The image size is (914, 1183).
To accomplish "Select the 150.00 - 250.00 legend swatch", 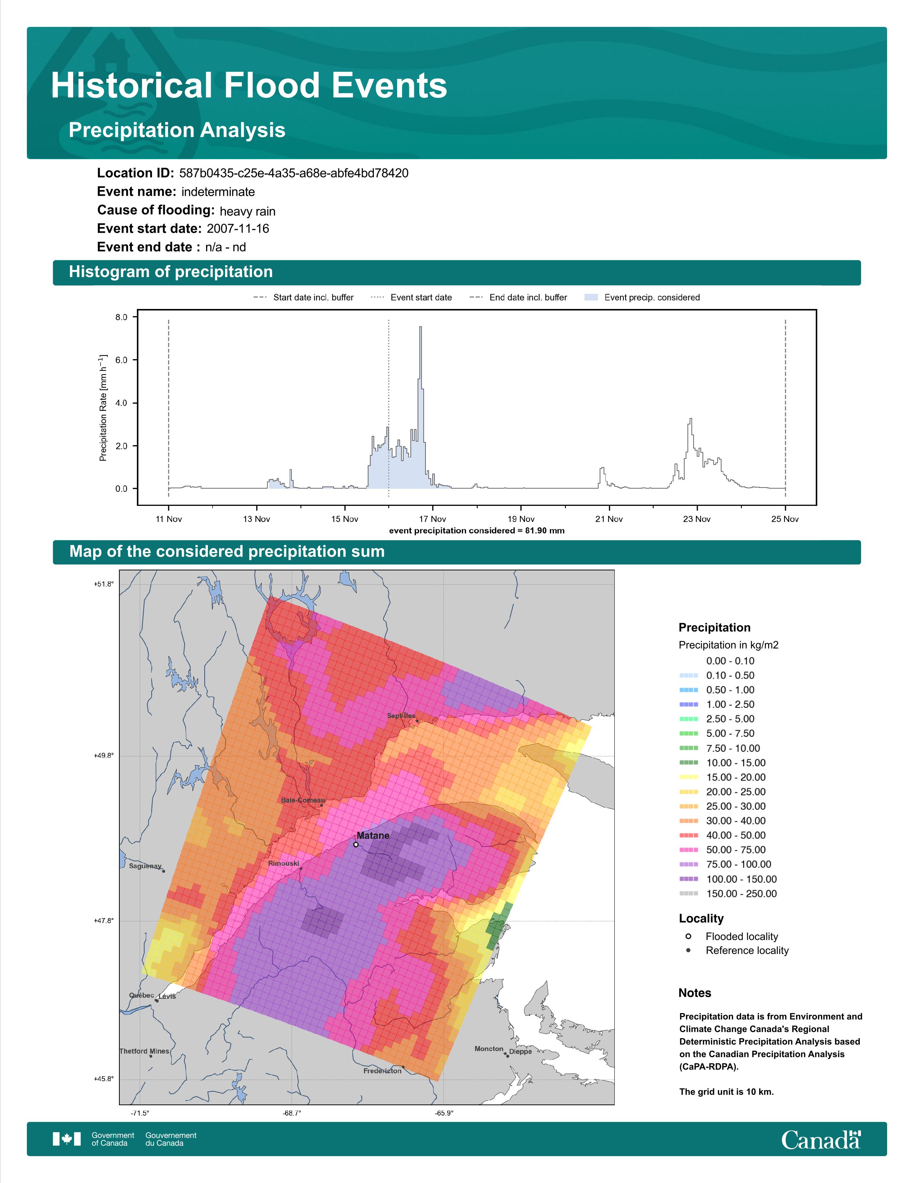I will 688,894.
